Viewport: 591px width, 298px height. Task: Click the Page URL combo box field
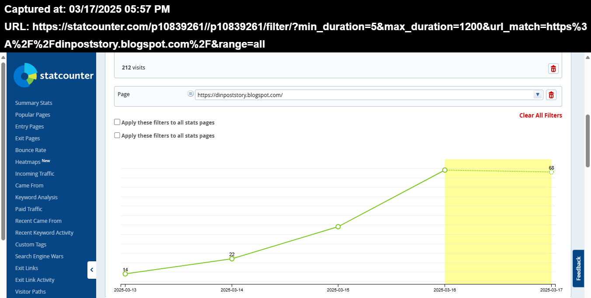pos(369,95)
